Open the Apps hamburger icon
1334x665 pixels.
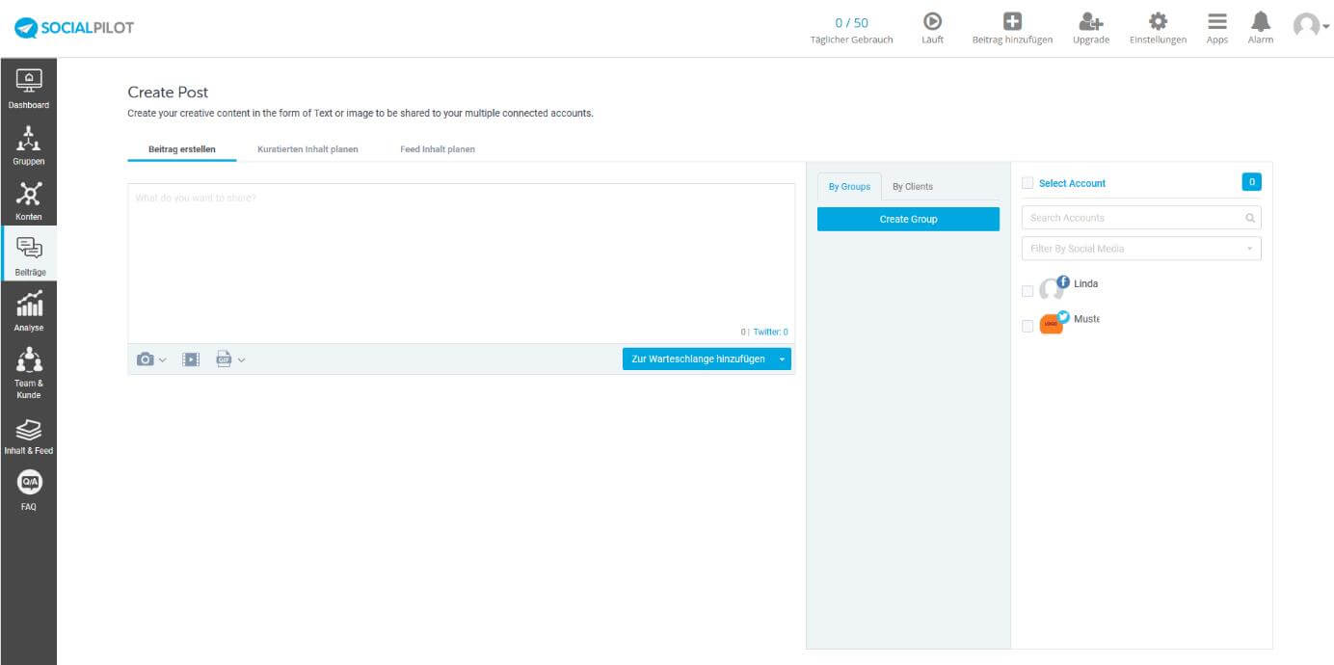pos(1217,21)
